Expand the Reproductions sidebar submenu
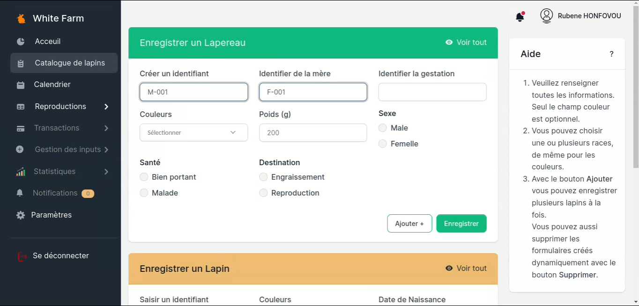The height and width of the screenshot is (306, 639). [x=106, y=107]
